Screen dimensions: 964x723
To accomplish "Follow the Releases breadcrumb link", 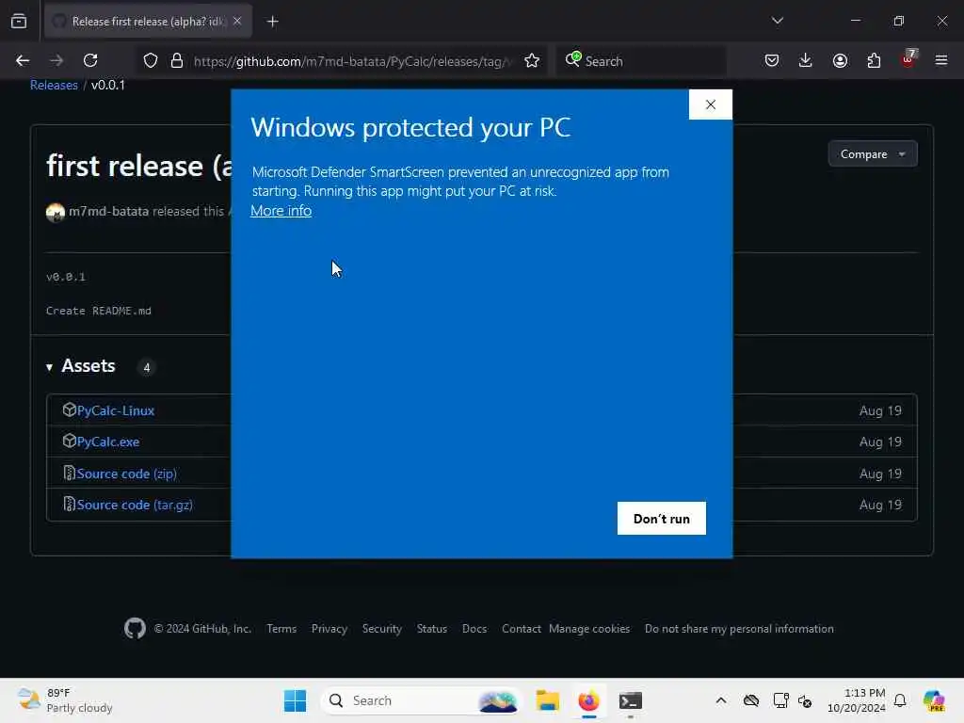I will pos(54,85).
